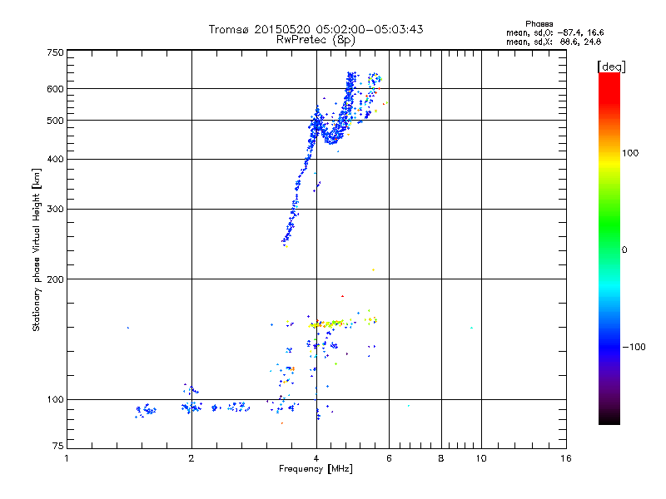This screenshot has width=666, height=499.
Task: Click the x-axis tick label '8'
Action: coord(441,458)
